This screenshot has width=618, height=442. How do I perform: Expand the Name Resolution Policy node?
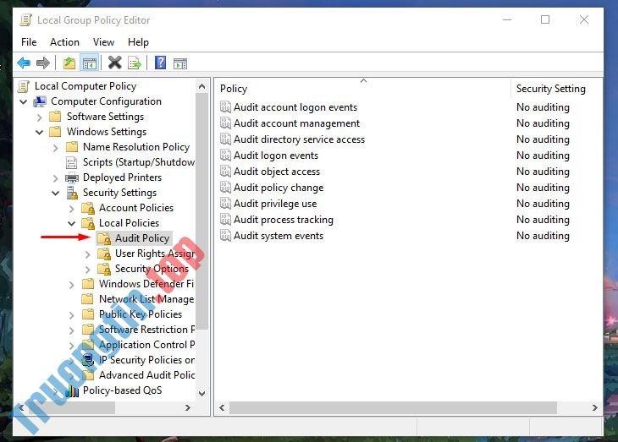[x=55, y=148]
